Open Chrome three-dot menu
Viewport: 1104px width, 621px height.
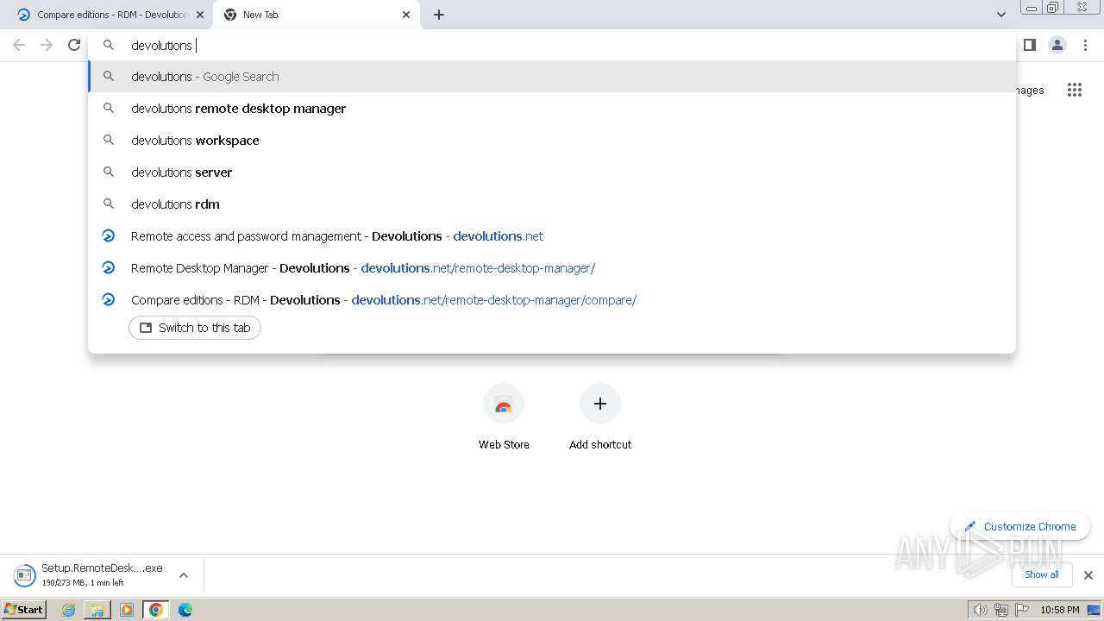pos(1086,45)
